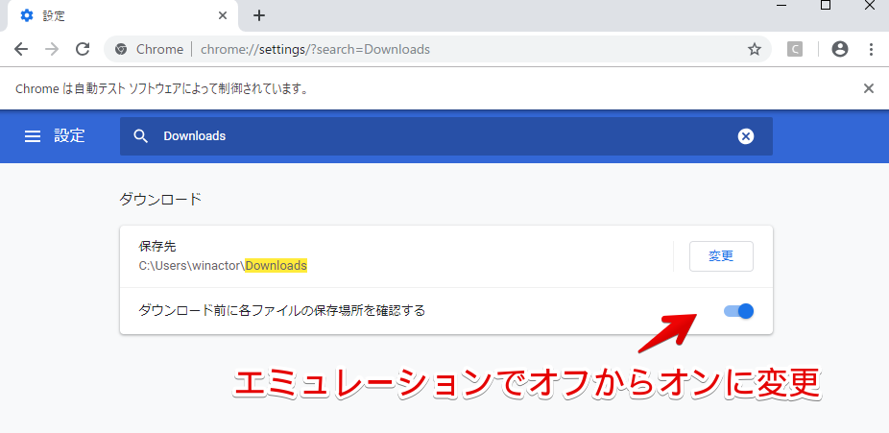Click the magnifier icon in settings search
Viewport: 889px width, 433px height.
click(140, 136)
